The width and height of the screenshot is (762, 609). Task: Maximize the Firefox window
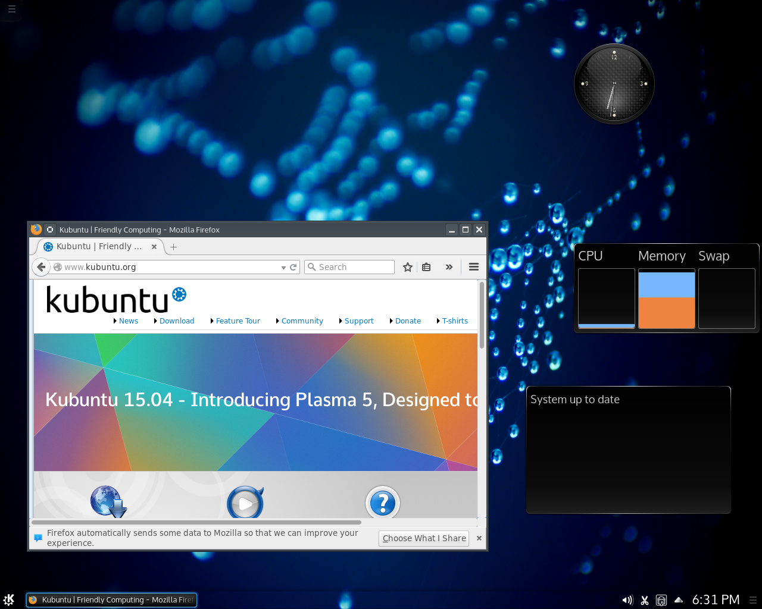[466, 230]
